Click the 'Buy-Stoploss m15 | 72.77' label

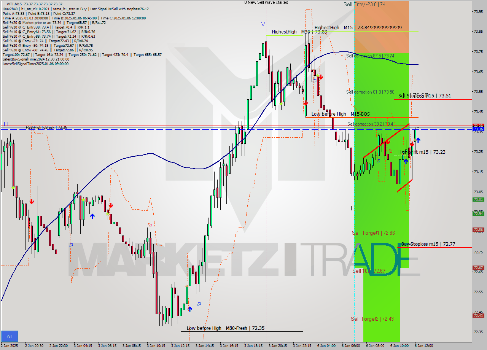pos(428,244)
